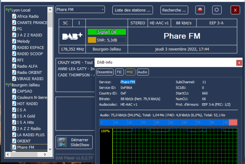Click the EEP 3-A protection cell
Viewport: 245px width, 164px height.
(217, 23)
